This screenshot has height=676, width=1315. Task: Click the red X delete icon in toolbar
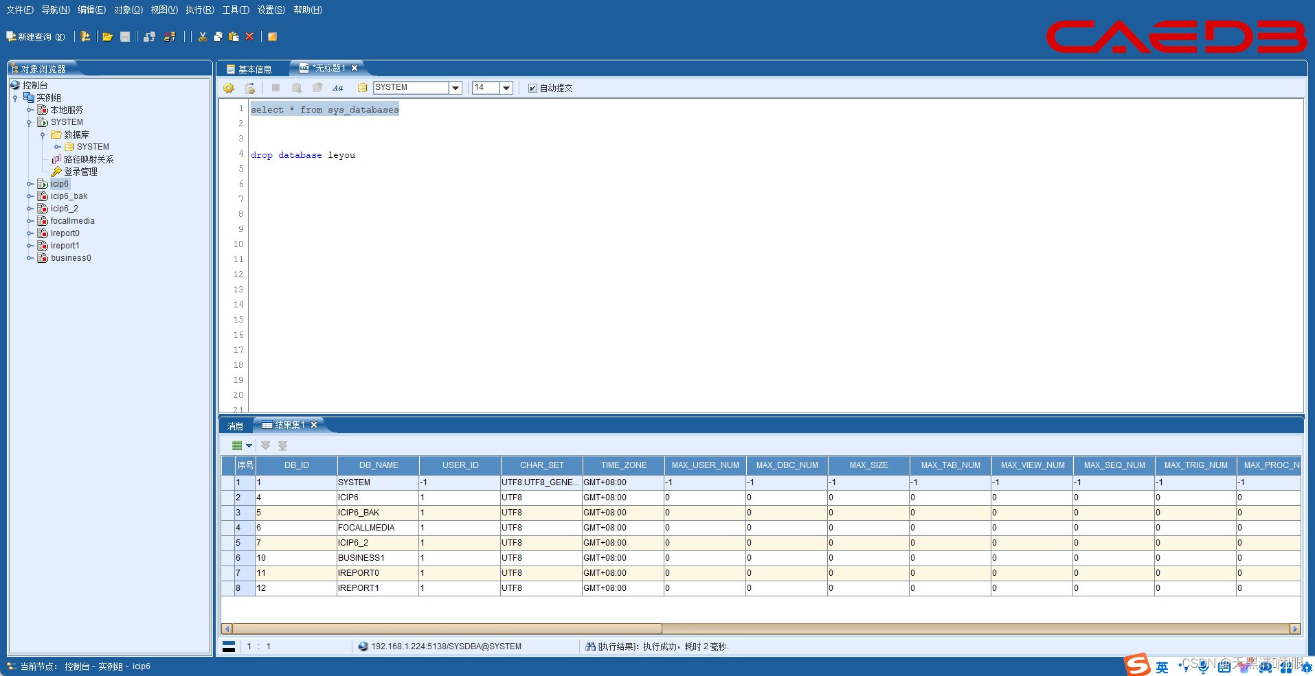(249, 36)
